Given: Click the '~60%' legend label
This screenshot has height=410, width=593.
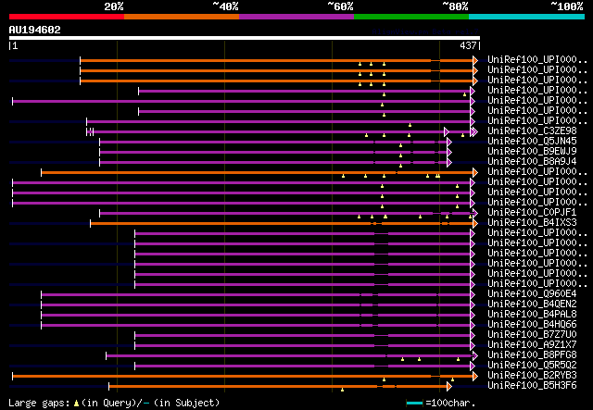Looking at the screenshot, I should (340, 6).
